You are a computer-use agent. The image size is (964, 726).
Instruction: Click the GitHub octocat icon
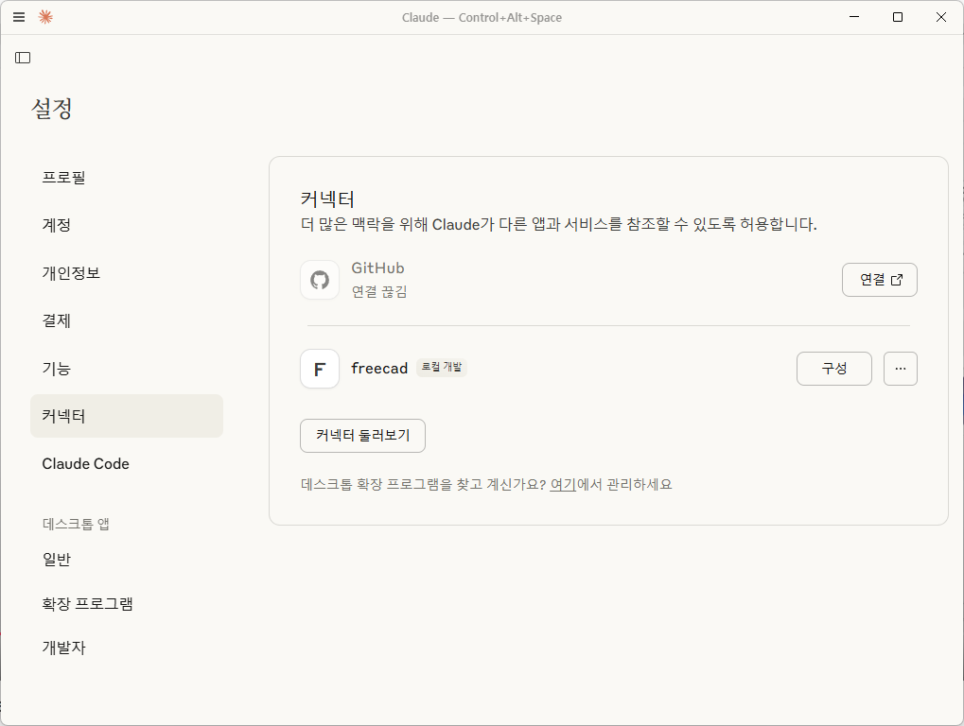coord(320,280)
